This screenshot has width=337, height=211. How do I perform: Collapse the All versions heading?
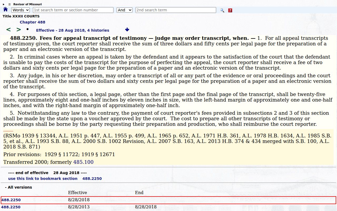[18, 187]
